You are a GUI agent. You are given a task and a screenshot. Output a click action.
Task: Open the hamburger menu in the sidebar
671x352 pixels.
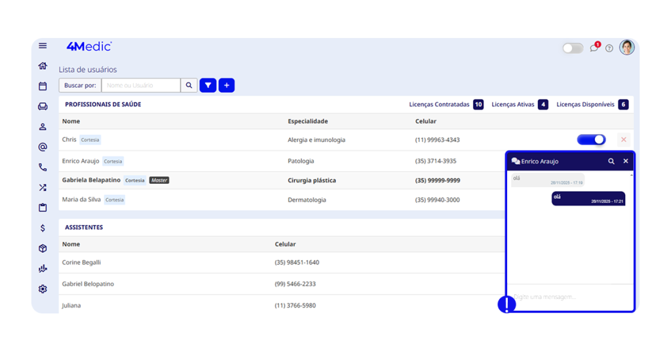43,46
